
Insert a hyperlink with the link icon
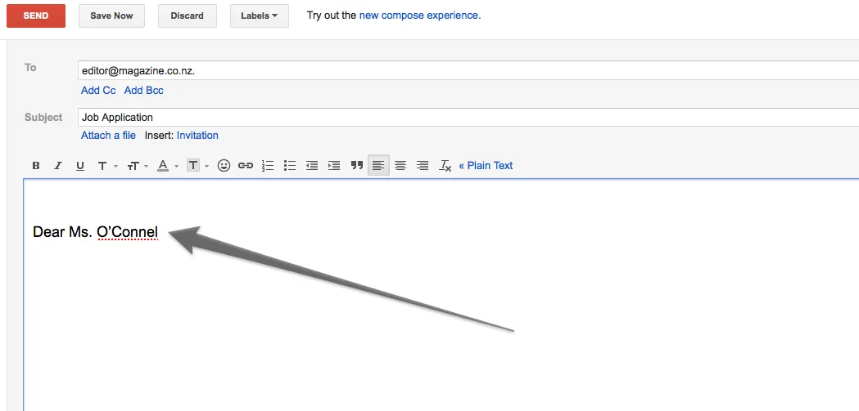(x=246, y=166)
